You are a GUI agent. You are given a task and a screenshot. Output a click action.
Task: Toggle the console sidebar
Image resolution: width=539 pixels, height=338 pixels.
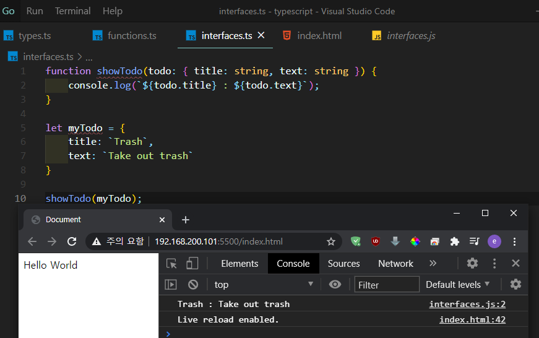click(x=171, y=284)
